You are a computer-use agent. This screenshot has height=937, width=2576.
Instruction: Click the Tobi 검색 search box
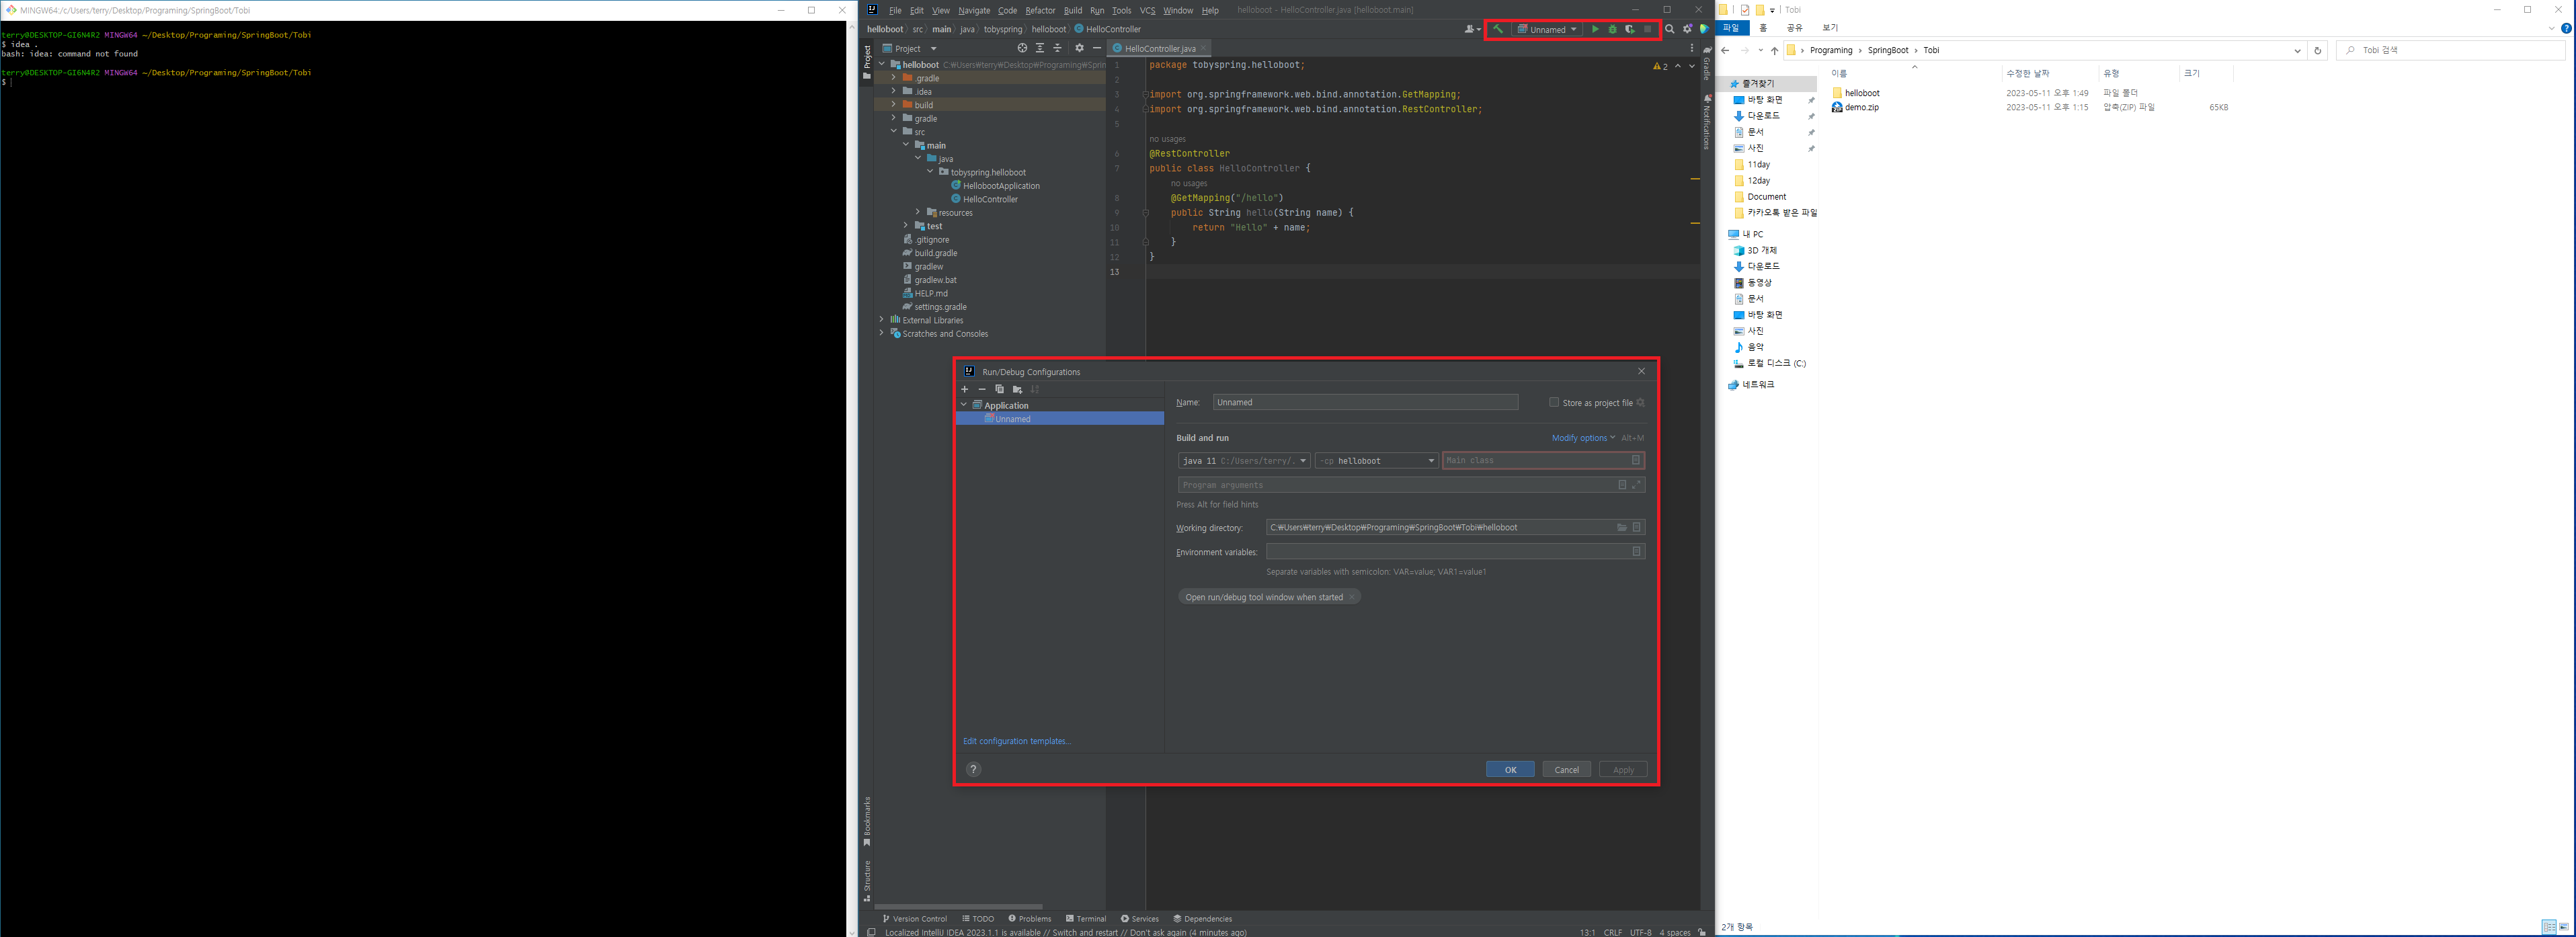pos(2450,50)
